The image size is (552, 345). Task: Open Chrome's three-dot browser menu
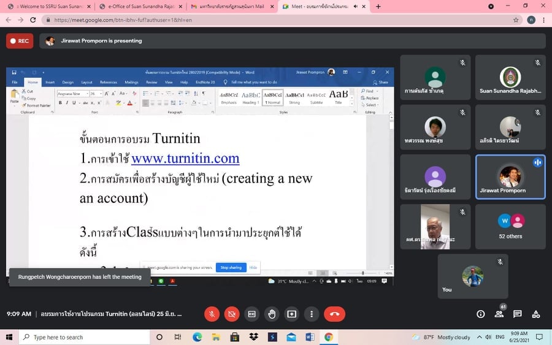pos(544,20)
